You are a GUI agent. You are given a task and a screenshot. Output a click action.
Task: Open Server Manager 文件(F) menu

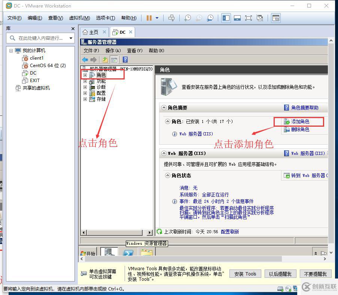click(x=91, y=51)
